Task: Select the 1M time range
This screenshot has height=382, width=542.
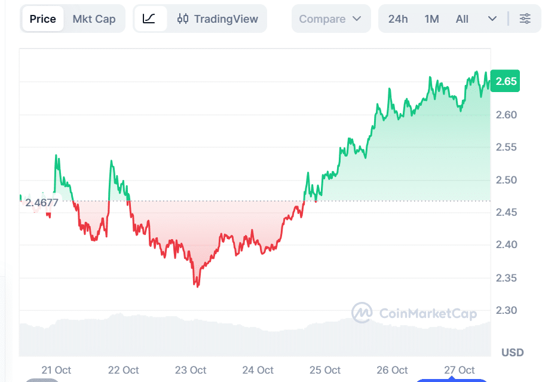Action: tap(431, 19)
